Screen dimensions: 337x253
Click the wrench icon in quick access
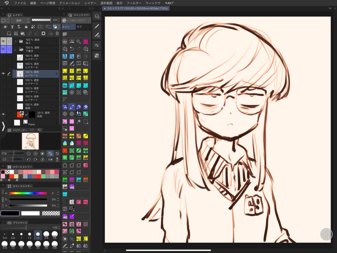79,42
